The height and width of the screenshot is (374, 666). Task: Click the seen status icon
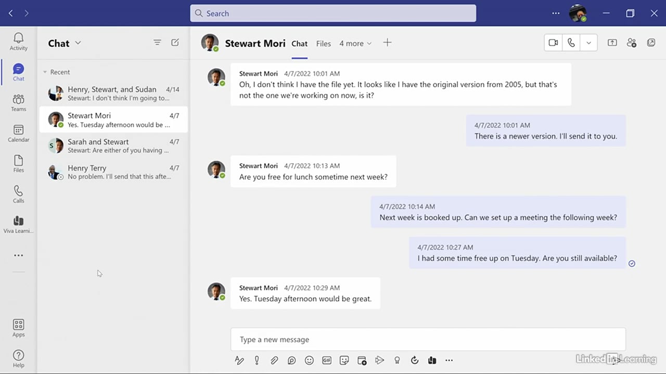(632, 263)
